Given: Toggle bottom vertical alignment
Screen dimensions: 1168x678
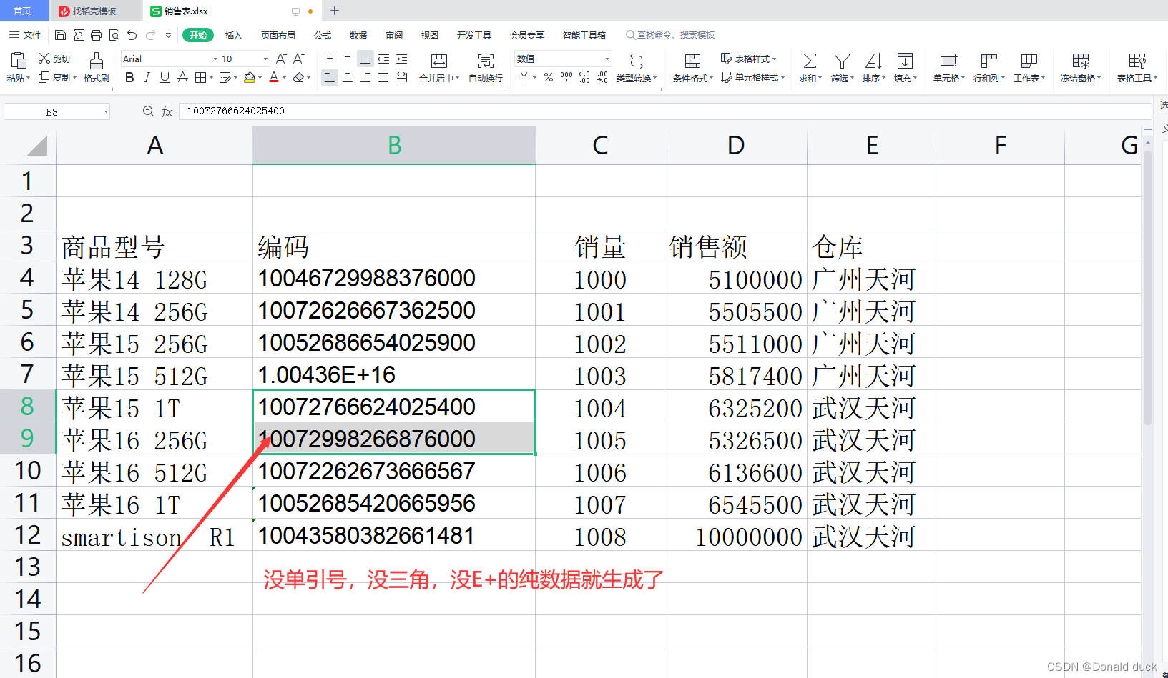Looking at the screenshot, I should (365, 59).
